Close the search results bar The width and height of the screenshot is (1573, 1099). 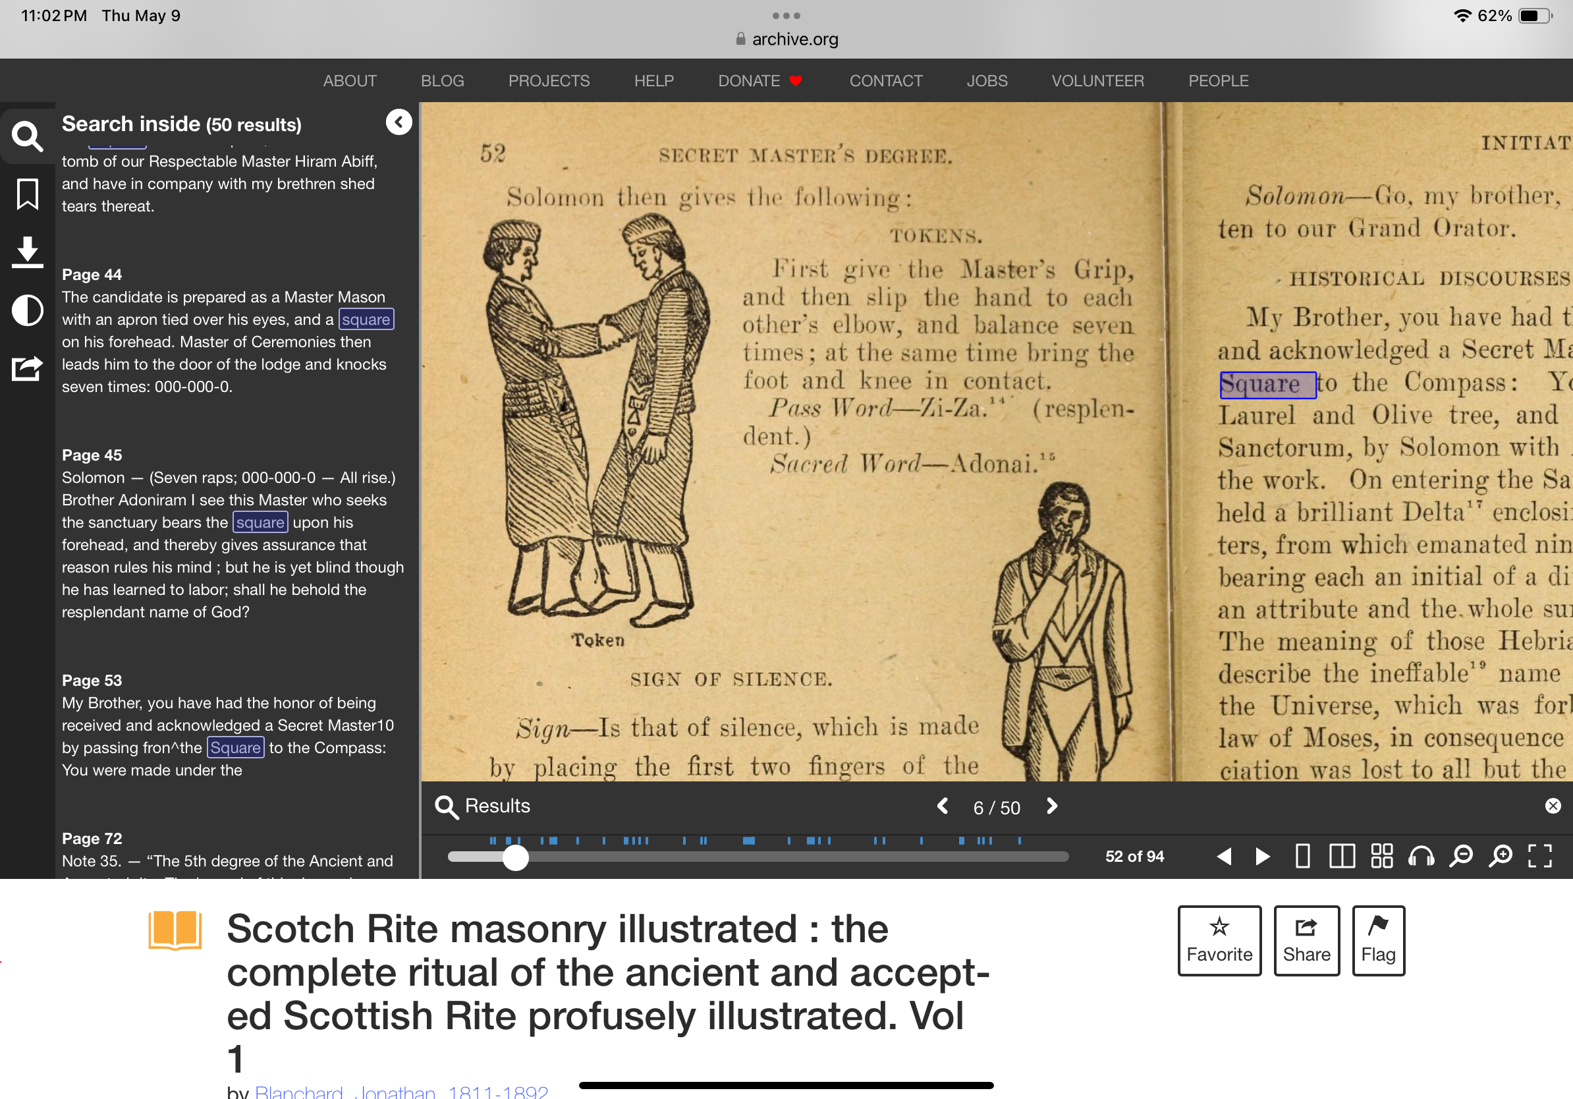1553,806
